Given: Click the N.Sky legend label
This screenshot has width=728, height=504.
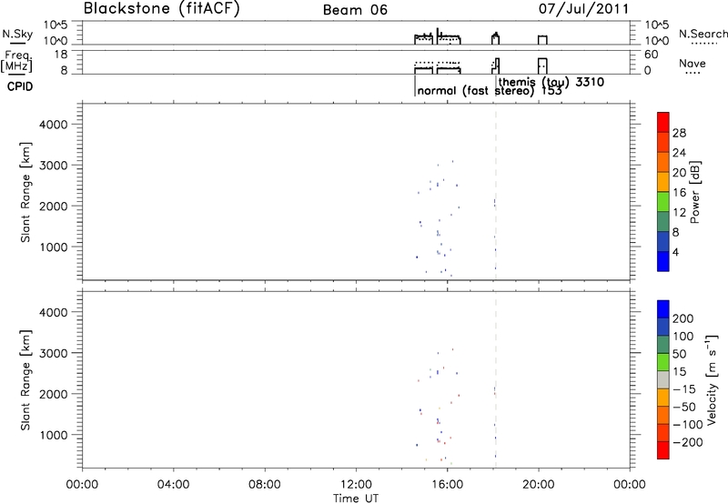Looking at the screenshot, I should [17, 34].
